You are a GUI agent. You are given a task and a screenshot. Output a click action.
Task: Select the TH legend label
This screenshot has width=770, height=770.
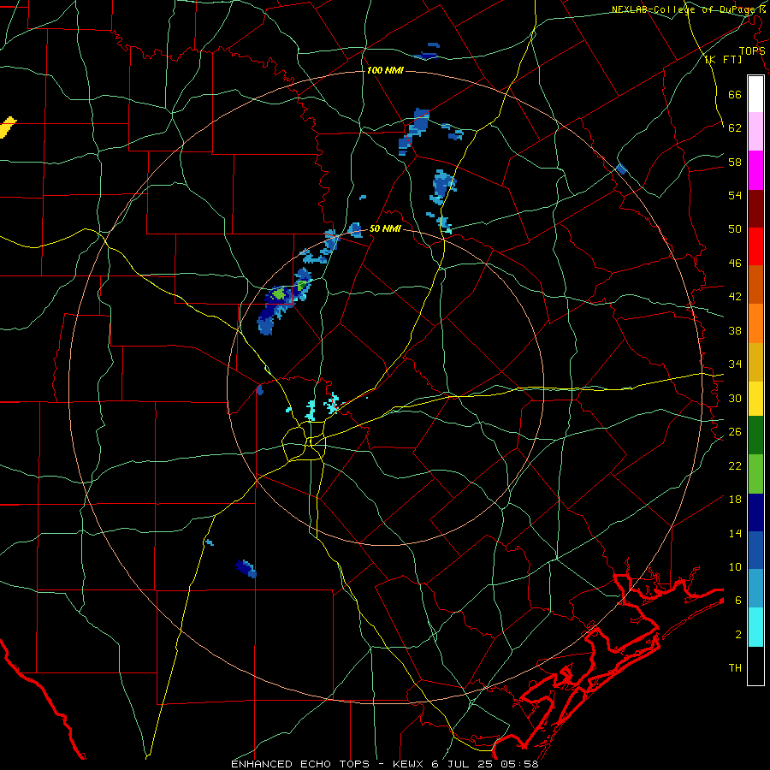coord(735,668)
